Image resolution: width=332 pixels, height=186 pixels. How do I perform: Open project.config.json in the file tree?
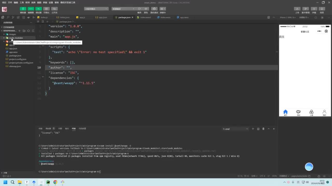(x=18, y=59)
